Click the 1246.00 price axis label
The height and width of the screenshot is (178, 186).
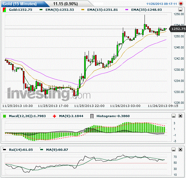coord(179,48)
